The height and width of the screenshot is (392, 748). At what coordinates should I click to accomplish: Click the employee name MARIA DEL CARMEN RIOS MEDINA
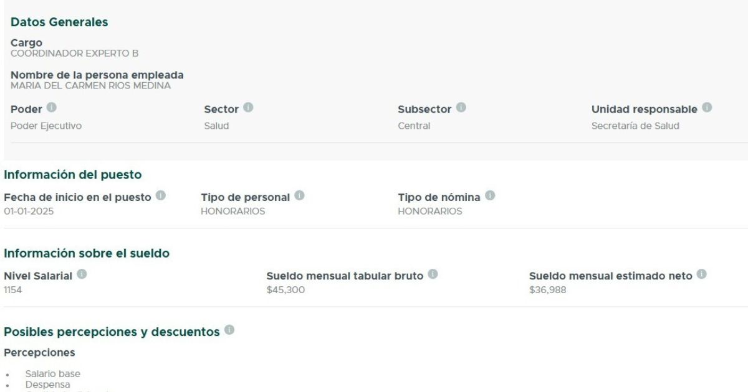90,86
